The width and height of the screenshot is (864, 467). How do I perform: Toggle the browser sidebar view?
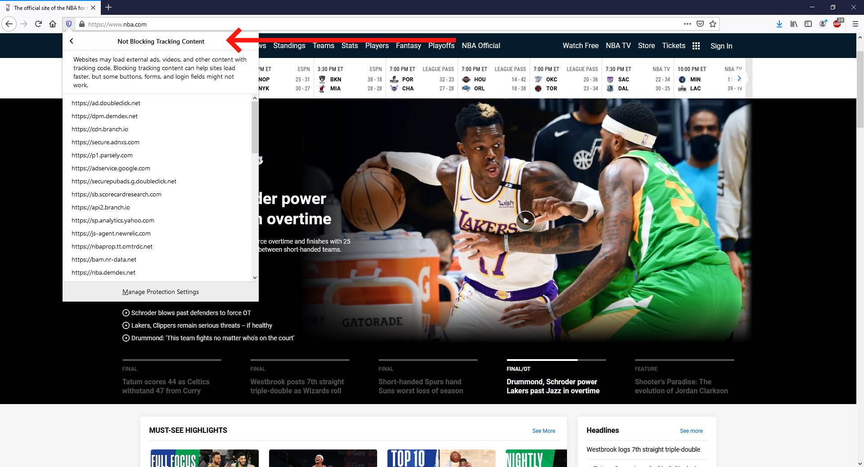(x=808, y=24)
